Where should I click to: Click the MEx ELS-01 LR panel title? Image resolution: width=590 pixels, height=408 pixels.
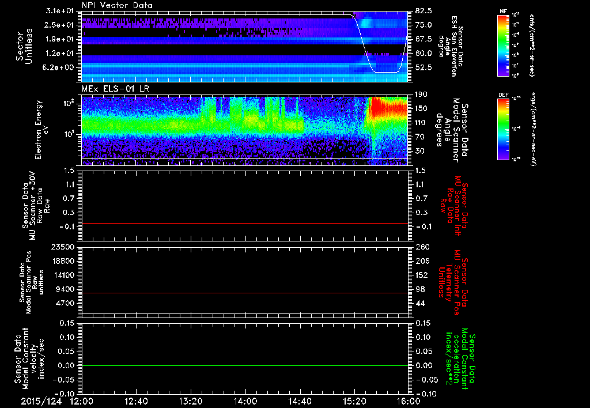pos(115,87)
